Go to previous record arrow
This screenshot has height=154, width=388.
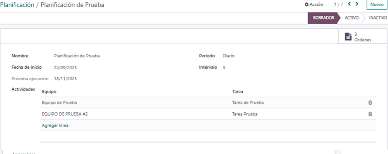[350, 4]
